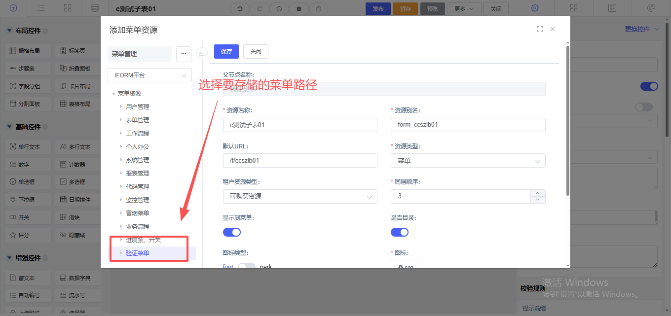The height and width of the screenshot is (316, 671).
Task: Select 系统管理 in the menu tree
Action: tap(137, 160)
